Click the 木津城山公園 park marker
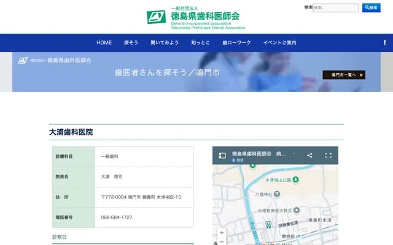Viewport: 393px width, 245px height. tap(296, 180)
